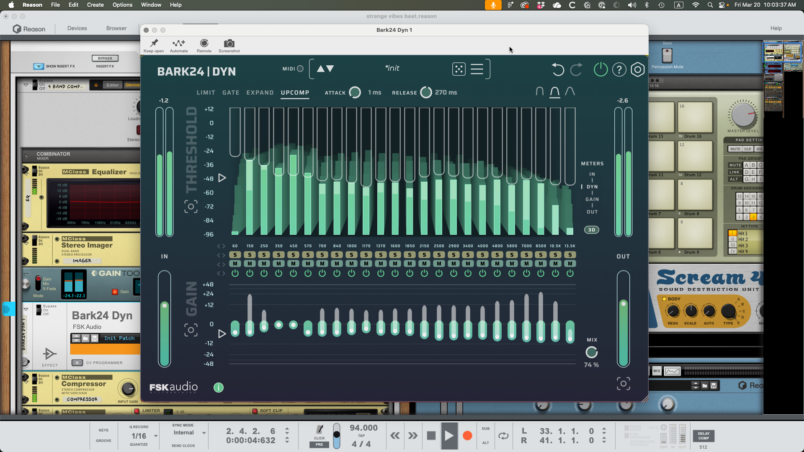Image resolution: width=804 pixels, height=452 pixels.
Task: Adjust the MIX knob at 74%
Action: [592, 352]
